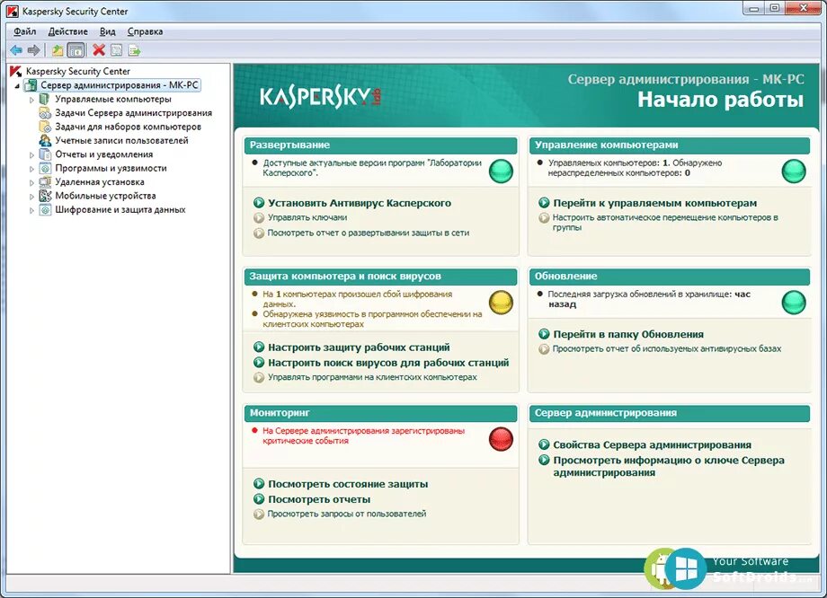Open Управлять программами на клиентских компьютерах
Image resolution: width=827 pixels, height=598 pixels.
[x=372, y=377]
